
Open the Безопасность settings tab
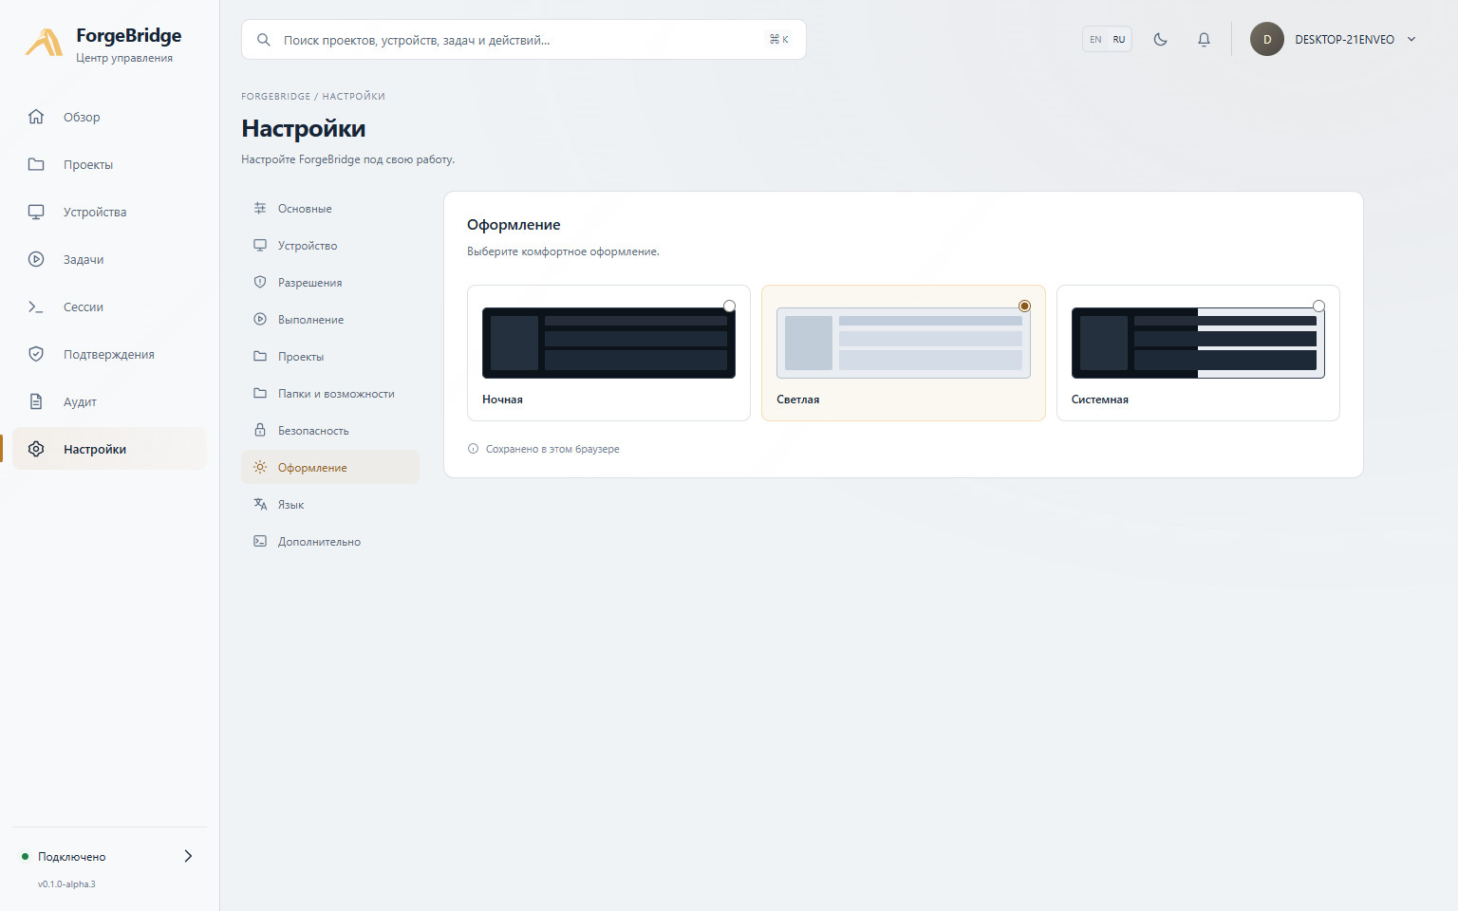(x=330, y=430)
